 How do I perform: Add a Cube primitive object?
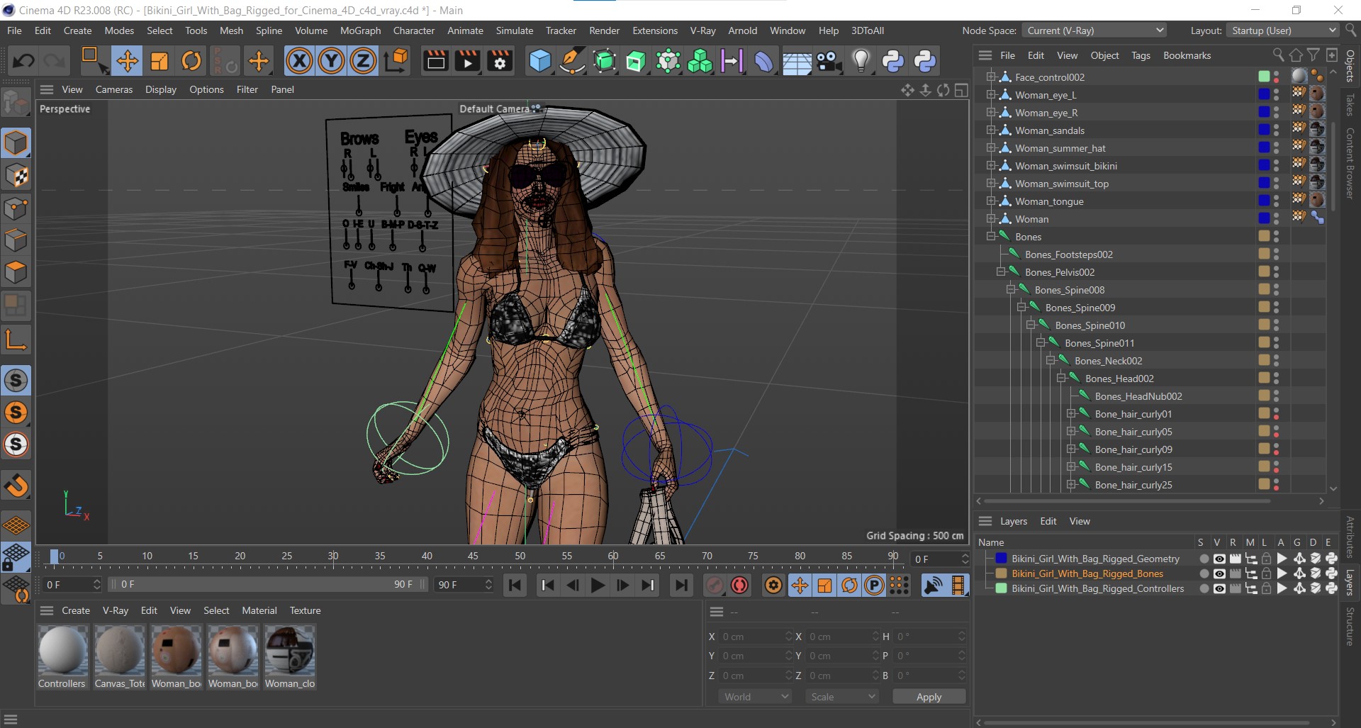click(x=540, y=61)
